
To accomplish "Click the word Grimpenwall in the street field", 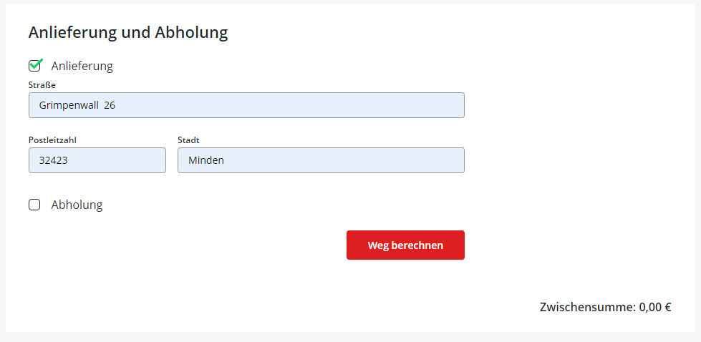I will [68, 105].
